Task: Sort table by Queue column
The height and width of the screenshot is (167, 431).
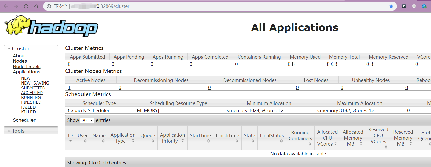Action: (148, 138)
